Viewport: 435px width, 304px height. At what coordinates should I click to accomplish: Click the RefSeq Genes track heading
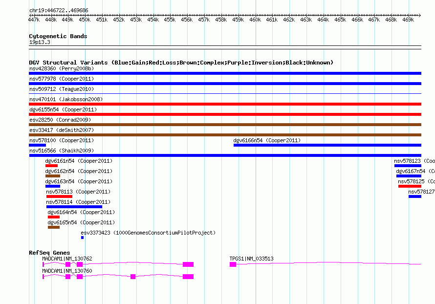pos(49,253)
